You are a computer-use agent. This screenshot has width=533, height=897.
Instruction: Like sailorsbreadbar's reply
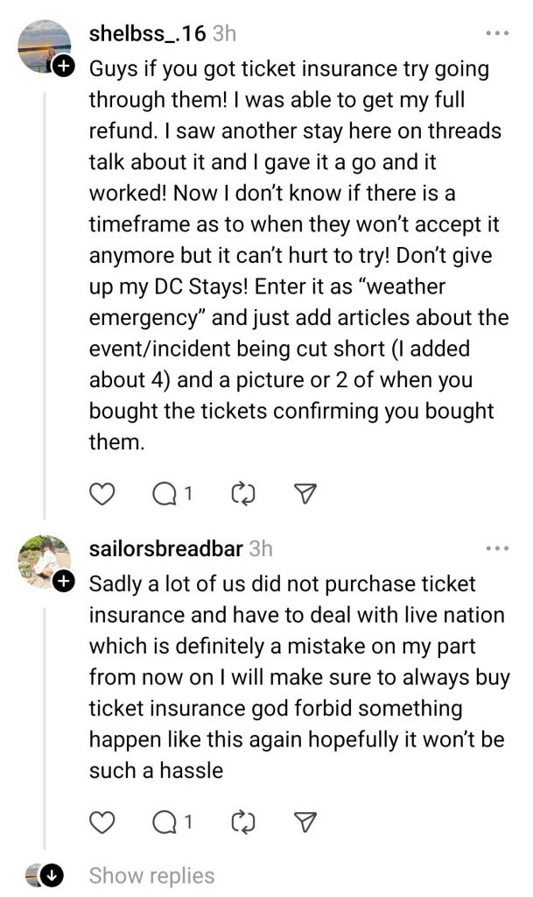(x=103, y=823)
